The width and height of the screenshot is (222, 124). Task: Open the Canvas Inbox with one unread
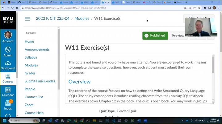[8, 105]
